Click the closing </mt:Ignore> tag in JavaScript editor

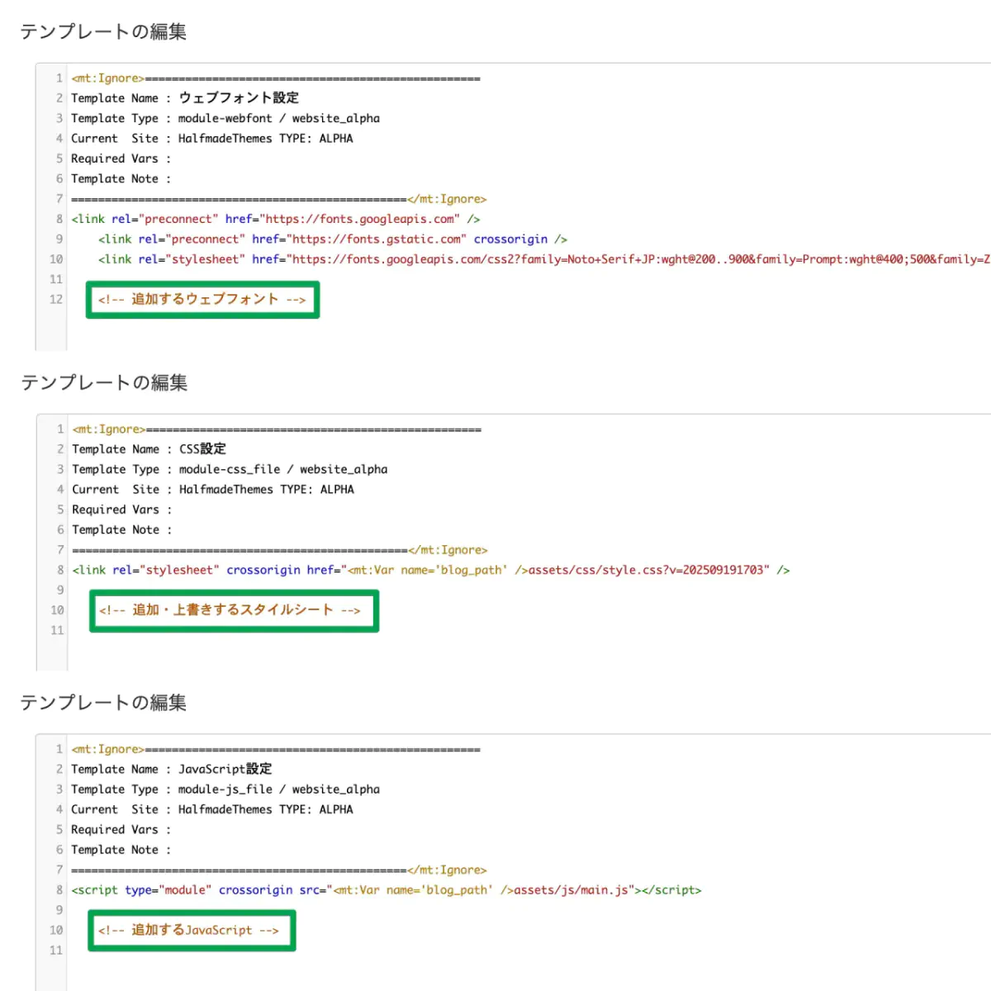(x=447, y=870)
